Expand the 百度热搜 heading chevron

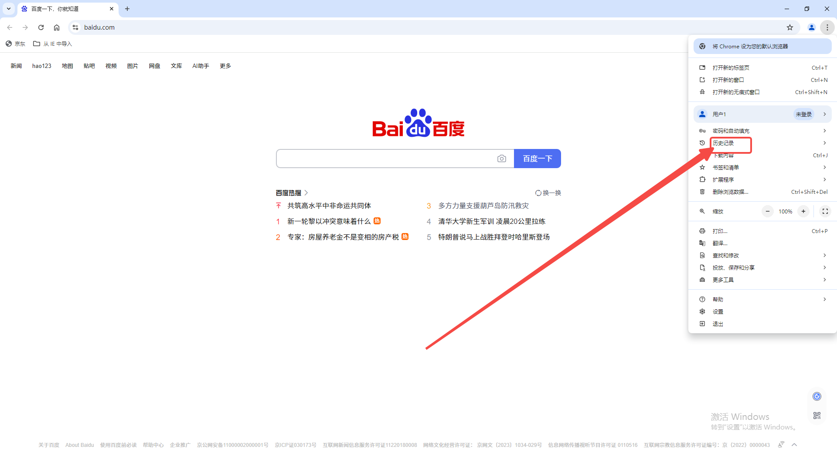[306, 193]
